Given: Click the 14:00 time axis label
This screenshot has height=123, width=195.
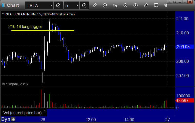Looking at the screenshot, I should [129, 120].
